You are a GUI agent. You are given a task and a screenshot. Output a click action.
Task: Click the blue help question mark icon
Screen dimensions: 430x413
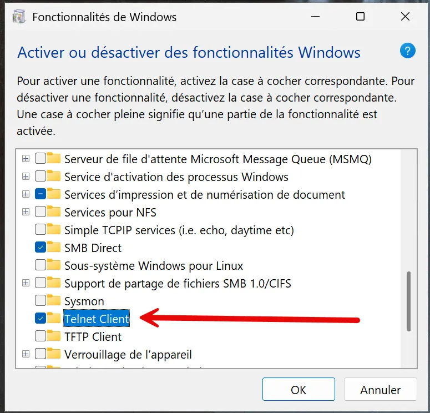point(407,51)
